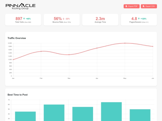
Task: Click the 2,000 y-axis label
Action: click(x=10, y=43)
